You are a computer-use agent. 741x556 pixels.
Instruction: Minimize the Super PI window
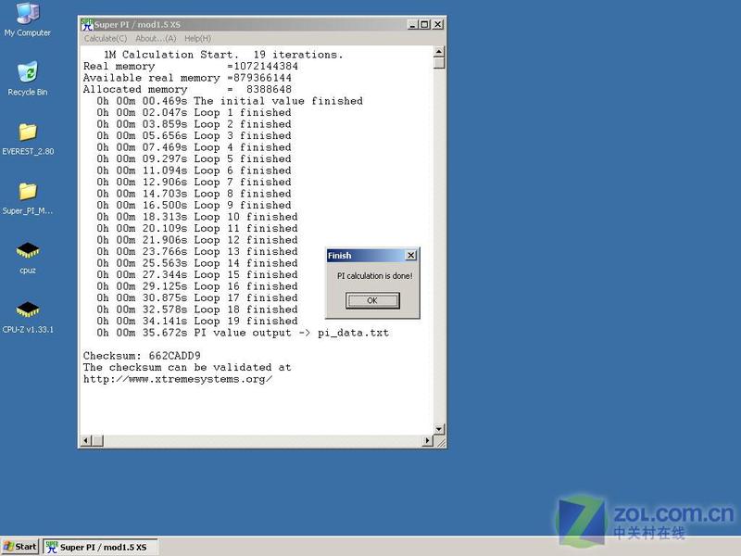pyautogui.click(x=413, y=24)
